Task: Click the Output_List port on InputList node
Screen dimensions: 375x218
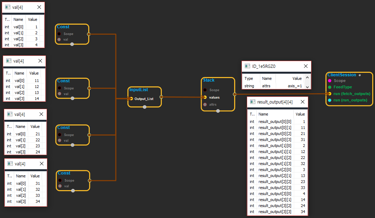Action: click(x=131, y=99)
